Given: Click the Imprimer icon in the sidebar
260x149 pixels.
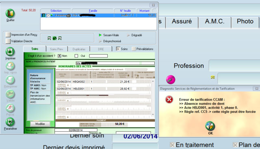Looking at the screenshot, I should tap(10, 52).
